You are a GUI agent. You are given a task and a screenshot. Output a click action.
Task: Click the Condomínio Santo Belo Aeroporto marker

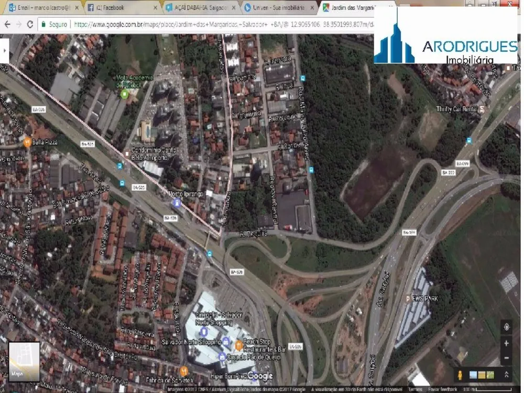click(127, 154)
